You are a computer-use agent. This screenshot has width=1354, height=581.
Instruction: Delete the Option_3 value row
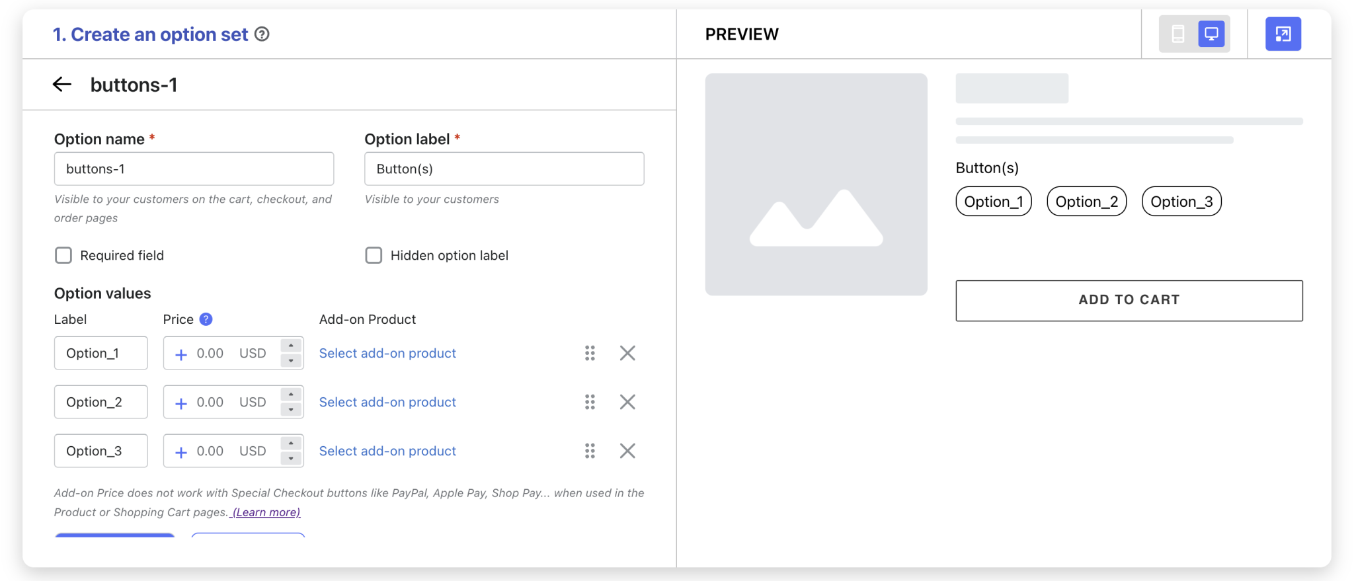627,451
